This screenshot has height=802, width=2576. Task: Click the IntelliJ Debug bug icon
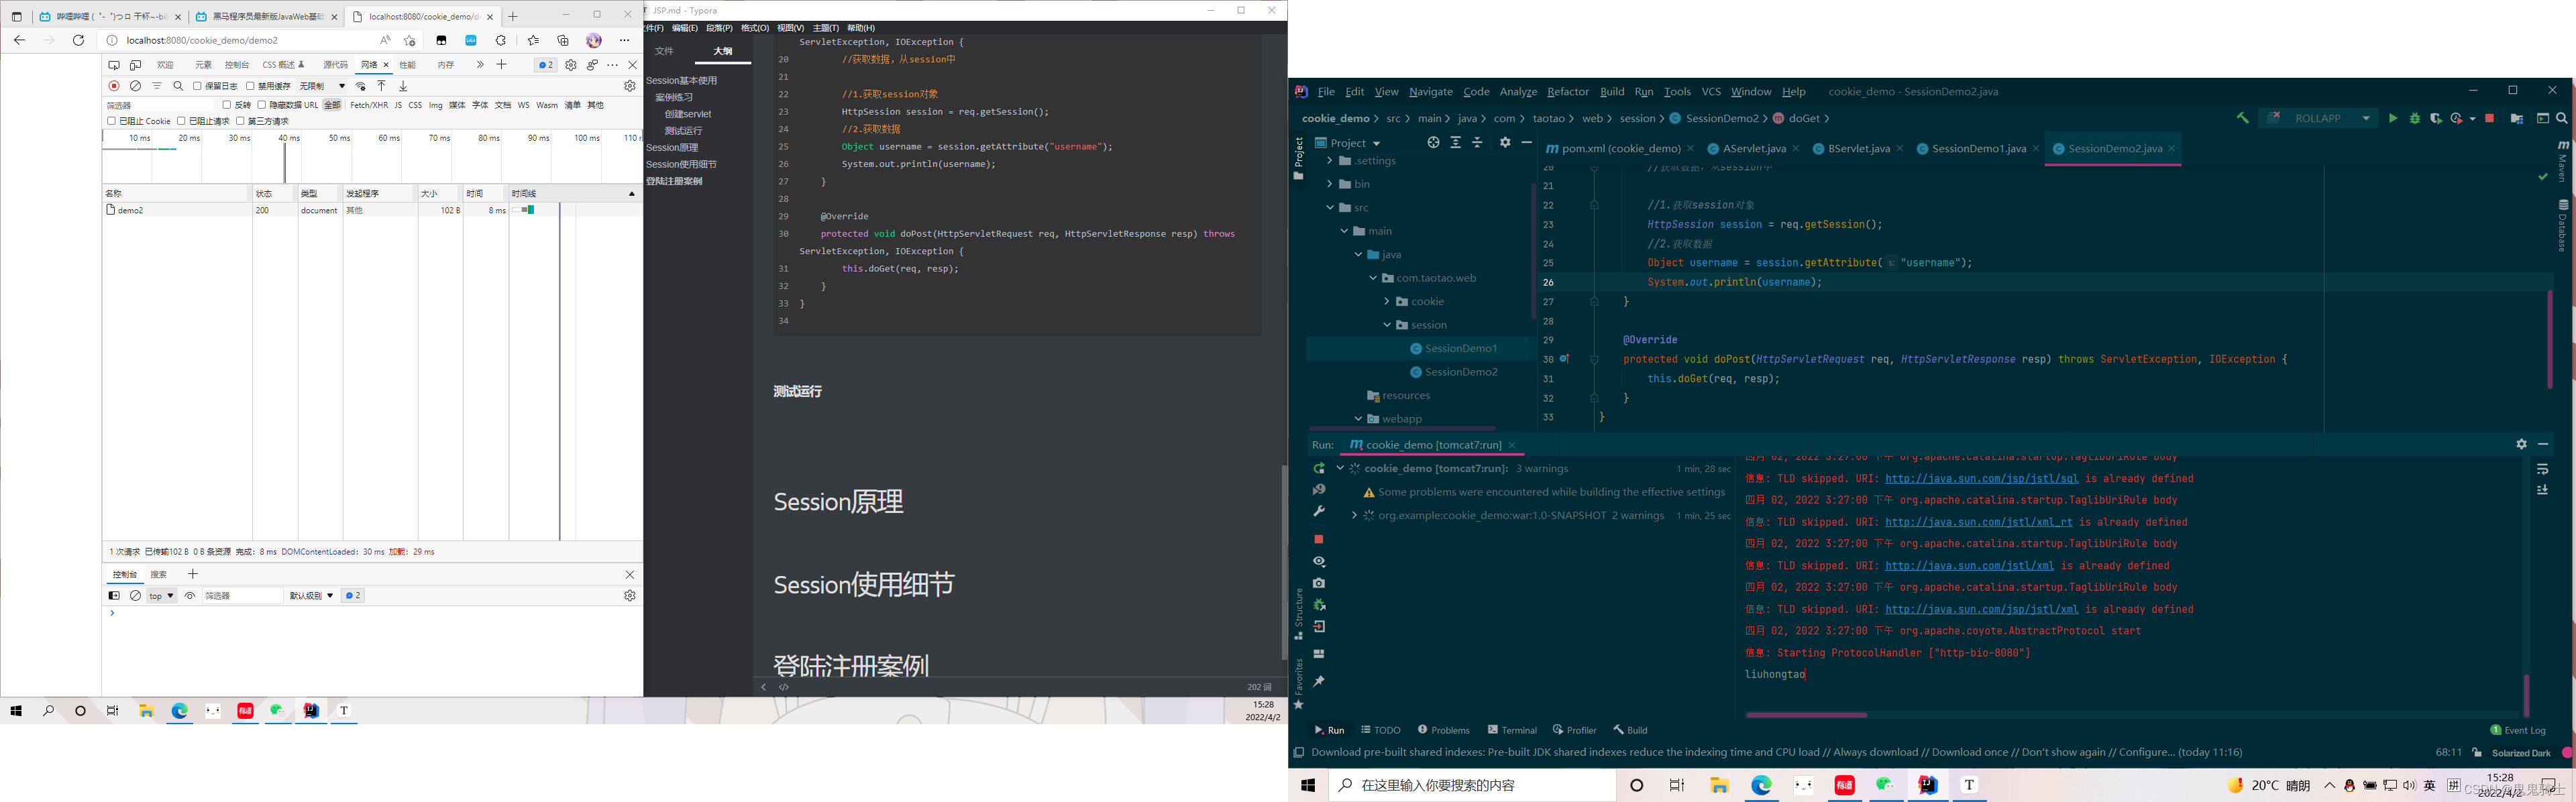(x=2415, y=118)
